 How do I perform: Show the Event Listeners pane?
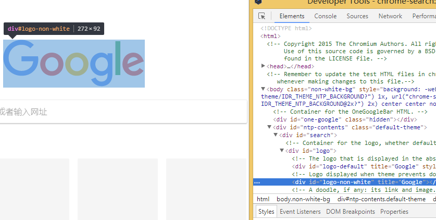(300, 212)
